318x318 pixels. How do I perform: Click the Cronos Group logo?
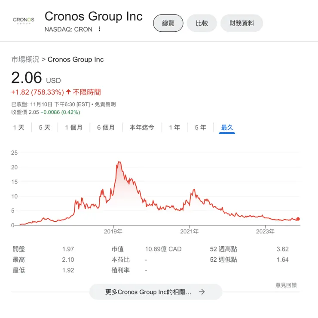pos(24,21)
